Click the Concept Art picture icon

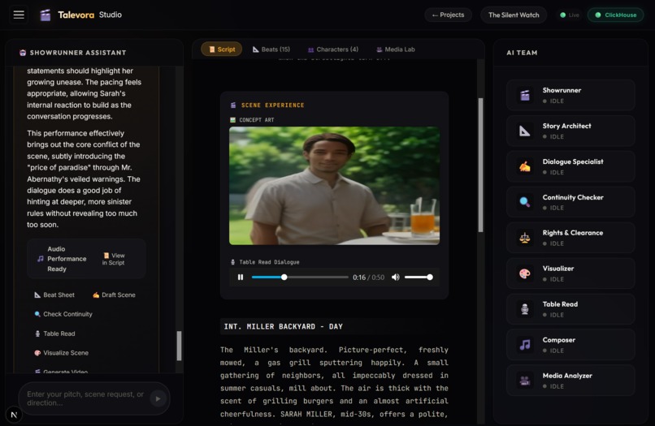pyautogui.click(x=232, y=120)
